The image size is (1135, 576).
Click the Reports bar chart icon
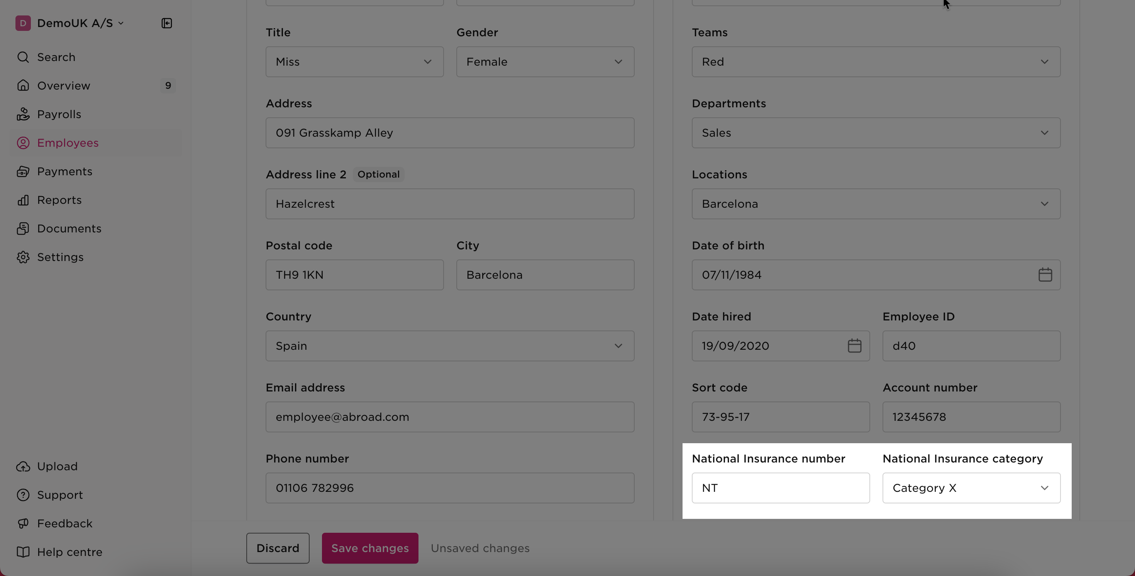pos(23,200)
